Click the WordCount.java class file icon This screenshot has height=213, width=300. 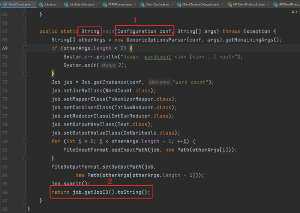[x=5, y=4]
